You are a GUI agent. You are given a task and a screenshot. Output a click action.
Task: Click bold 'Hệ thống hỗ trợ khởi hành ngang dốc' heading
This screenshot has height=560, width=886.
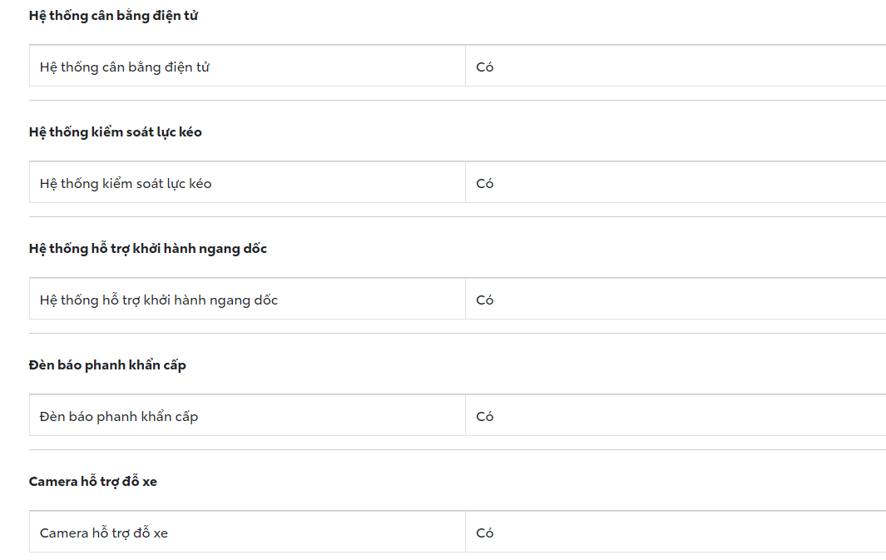tap(148, 249)
